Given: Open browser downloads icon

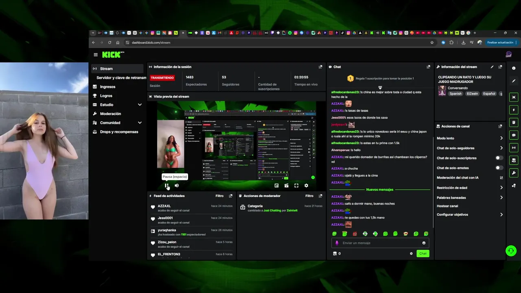Looking at the screenshot, I should click(x=463, y=42).
